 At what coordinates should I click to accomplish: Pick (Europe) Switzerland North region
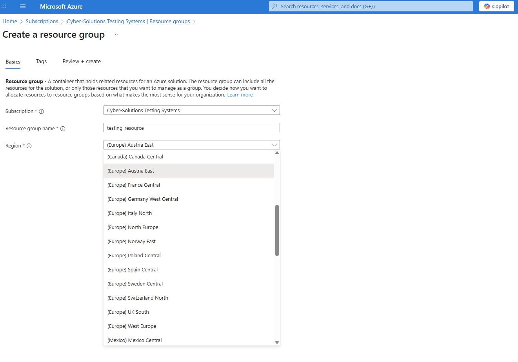[189, 298]
